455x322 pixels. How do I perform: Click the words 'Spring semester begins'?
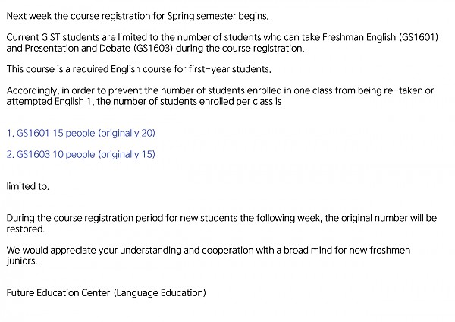coord(225,15)
